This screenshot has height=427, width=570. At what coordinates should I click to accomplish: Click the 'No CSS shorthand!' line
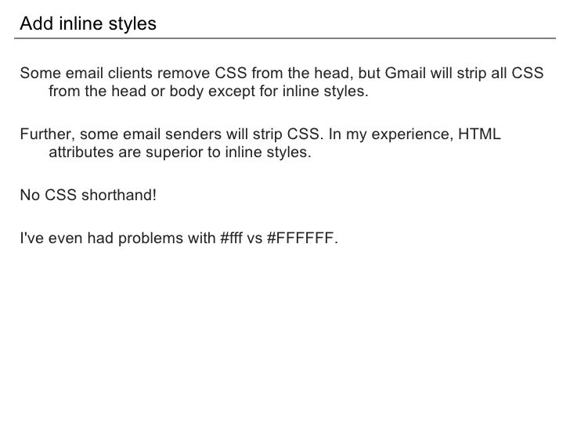(88, 195)
